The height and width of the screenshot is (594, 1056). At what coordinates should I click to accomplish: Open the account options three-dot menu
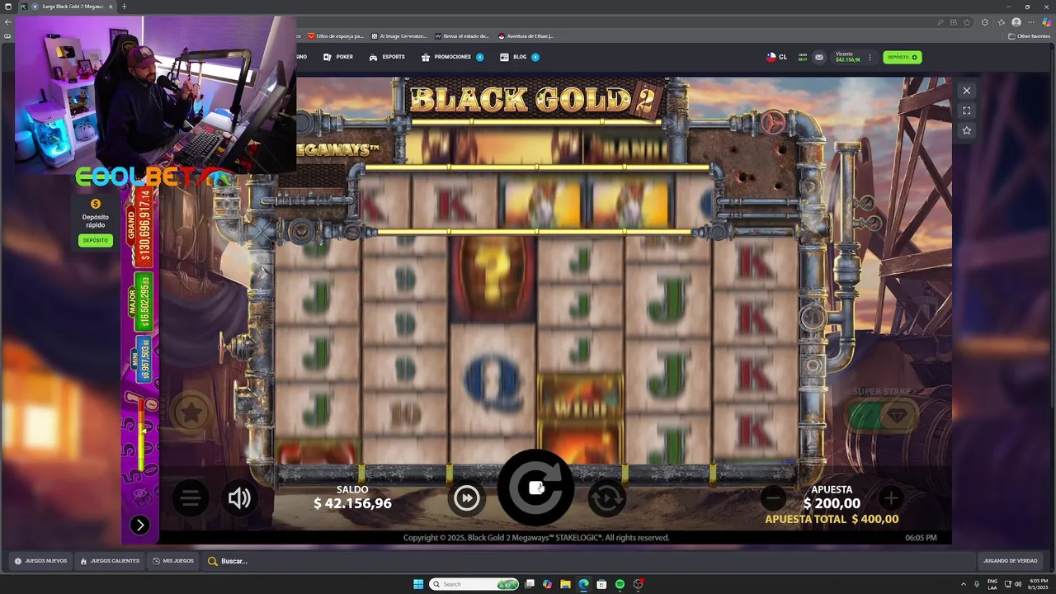(870, 57)
